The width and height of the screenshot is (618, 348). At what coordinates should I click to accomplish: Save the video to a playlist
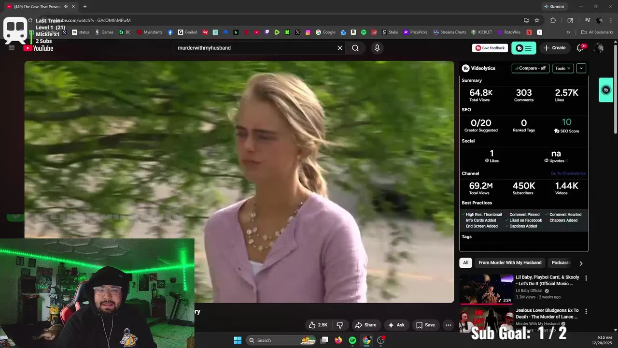(426, 325)
